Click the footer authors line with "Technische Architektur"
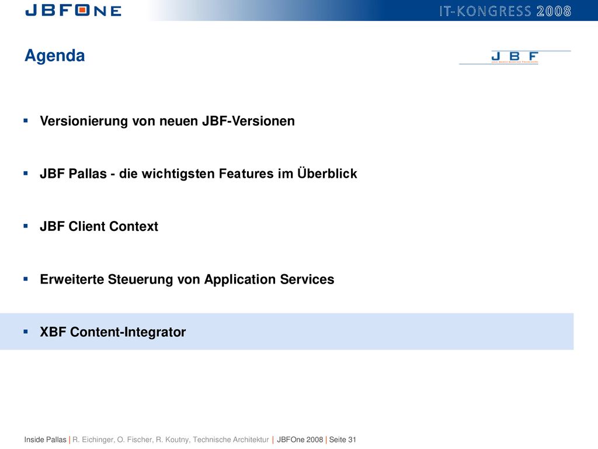Screen dimensions: 598x449 (171, 440)
